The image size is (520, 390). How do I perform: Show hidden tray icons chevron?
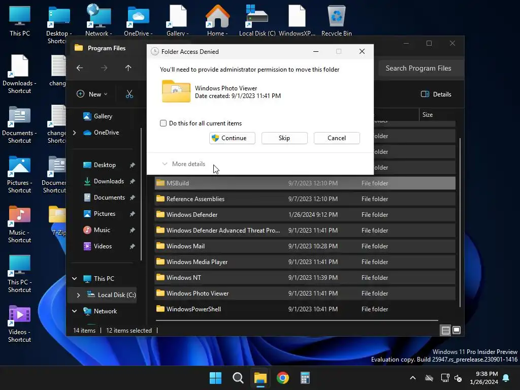(413, 378)
